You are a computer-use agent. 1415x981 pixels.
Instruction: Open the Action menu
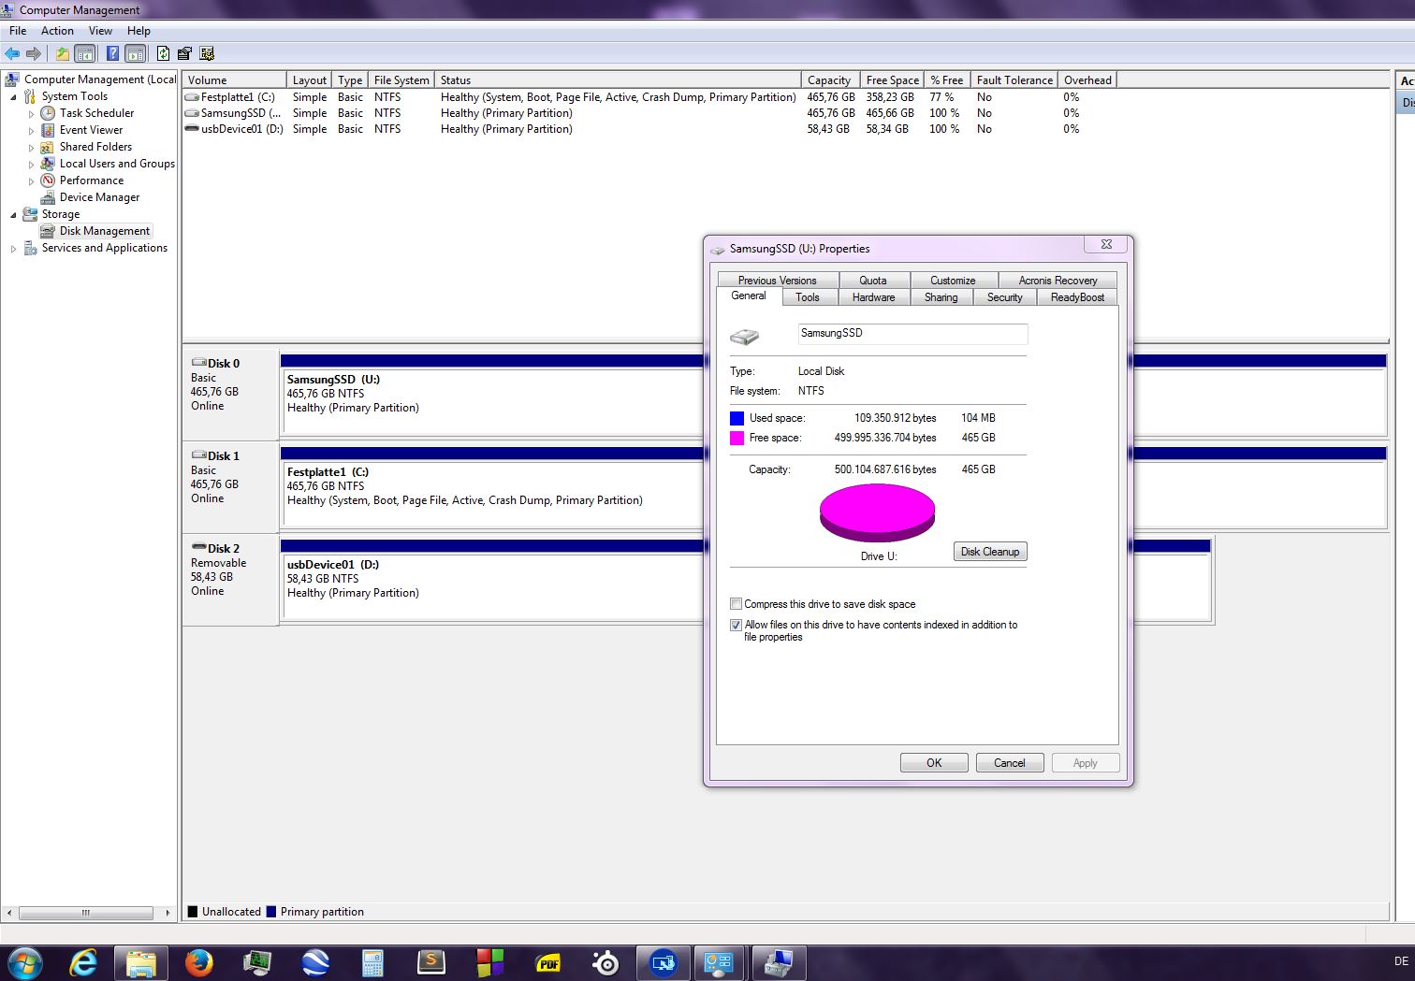pos(57,31)
